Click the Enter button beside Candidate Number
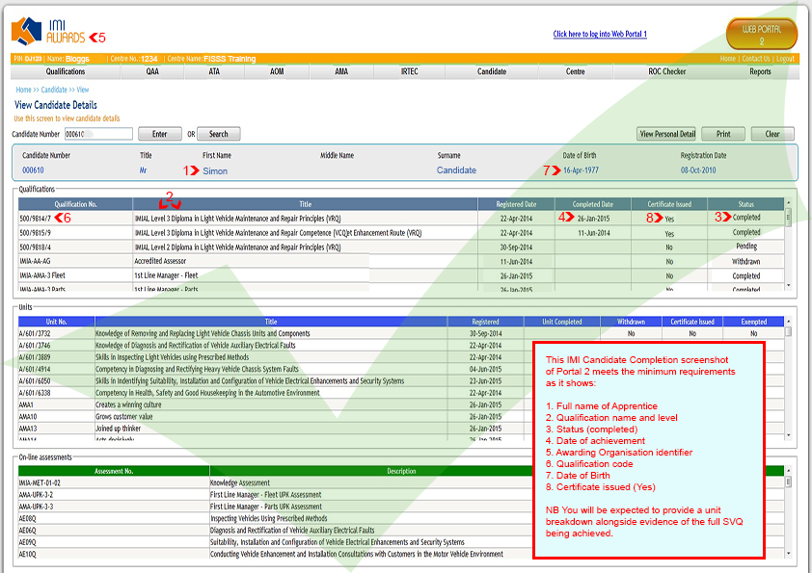Screen dimensions: 812x573 click(x=159, y=134)
